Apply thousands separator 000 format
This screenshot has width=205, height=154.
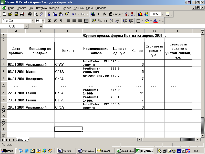[106, 21]
